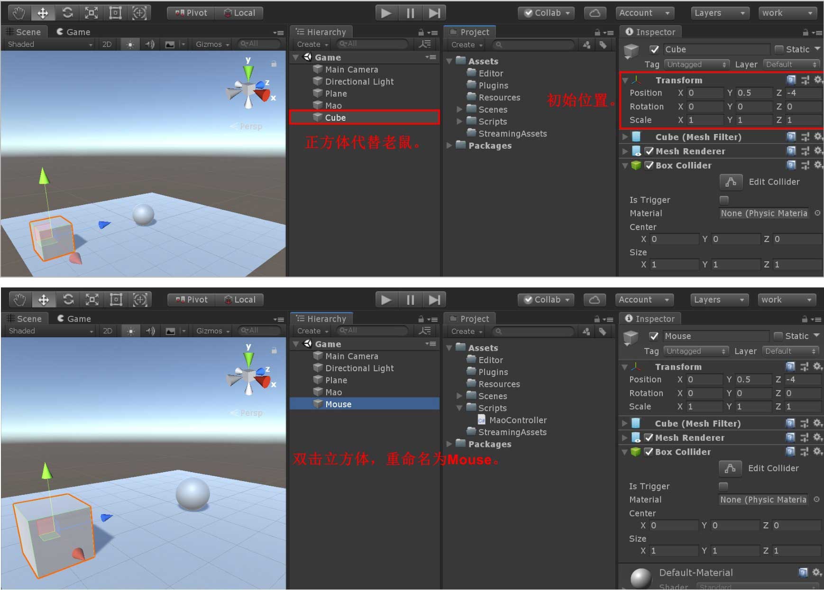Open Cloud services in the Mouse-selected editor
This screenshot has height=590, width=824.
(x=595, y=299)
